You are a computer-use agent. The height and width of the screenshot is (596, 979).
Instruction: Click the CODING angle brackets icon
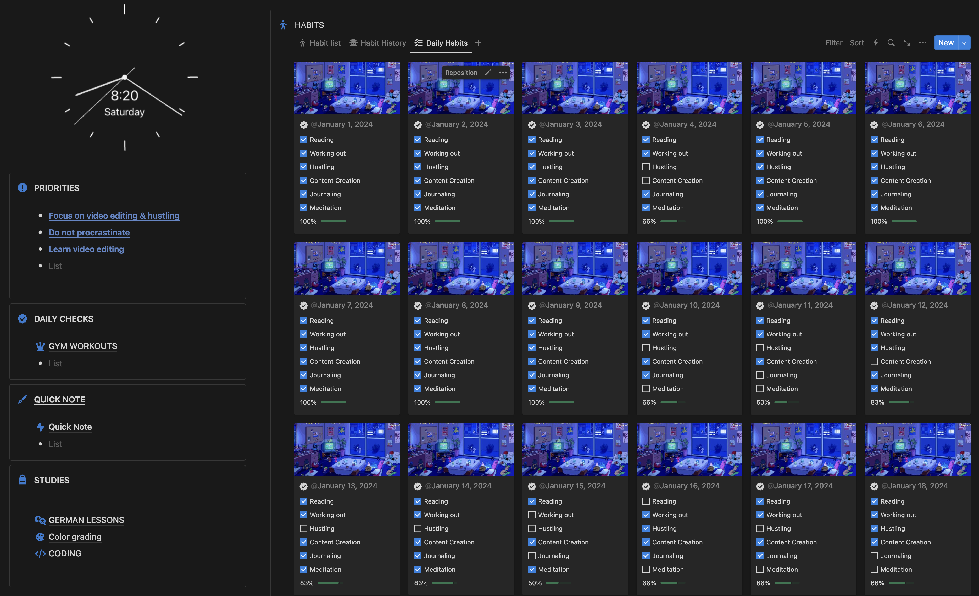tap(40, 554)
